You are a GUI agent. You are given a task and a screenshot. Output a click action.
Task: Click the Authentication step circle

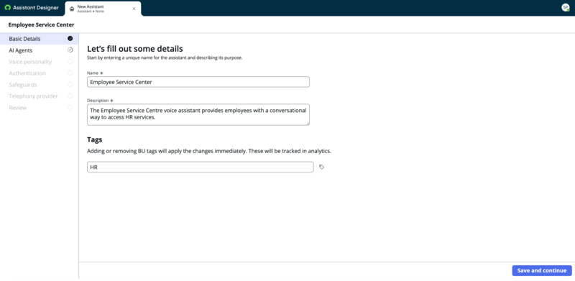pos(70,73)
